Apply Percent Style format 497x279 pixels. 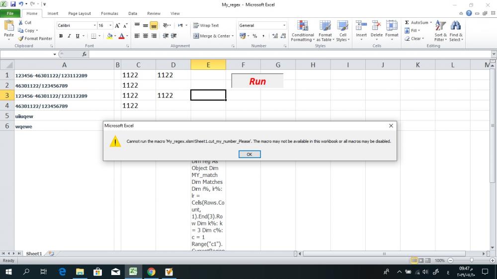255,36
